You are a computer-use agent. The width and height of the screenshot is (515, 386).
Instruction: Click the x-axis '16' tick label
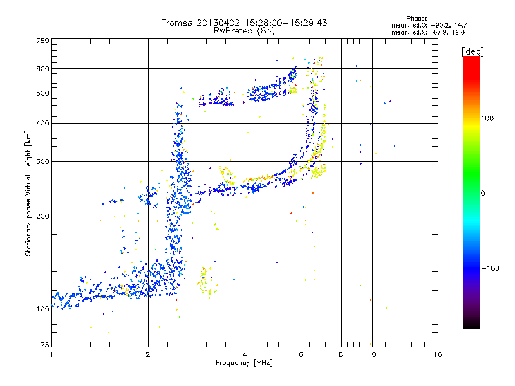pyautogui.click(x=438, y=354)
